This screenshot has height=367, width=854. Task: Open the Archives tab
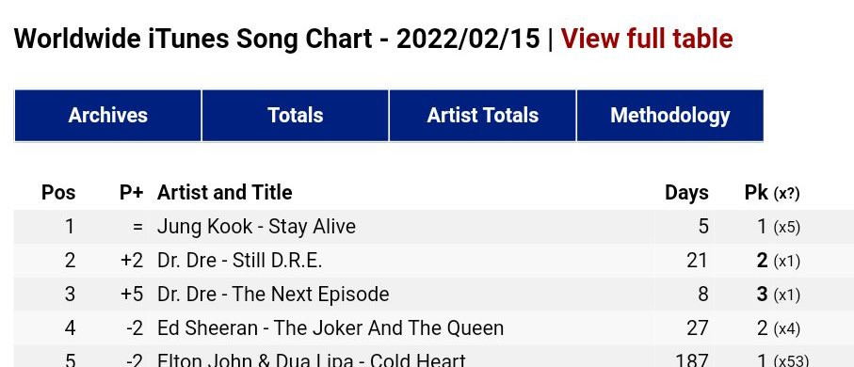pos(108,116)
